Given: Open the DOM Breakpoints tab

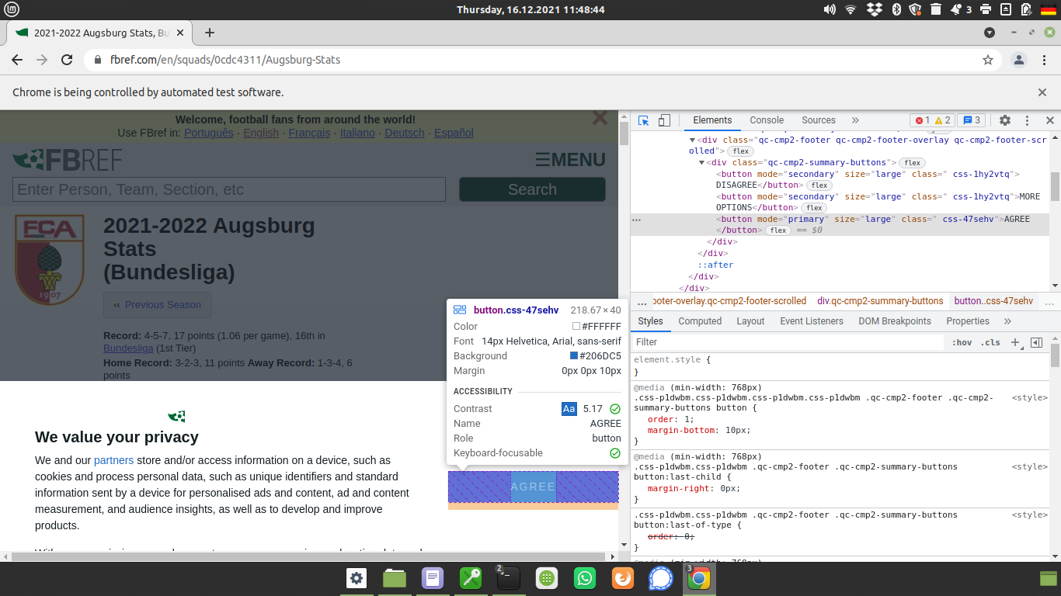Looking at the screenshot, I should 895,321.
